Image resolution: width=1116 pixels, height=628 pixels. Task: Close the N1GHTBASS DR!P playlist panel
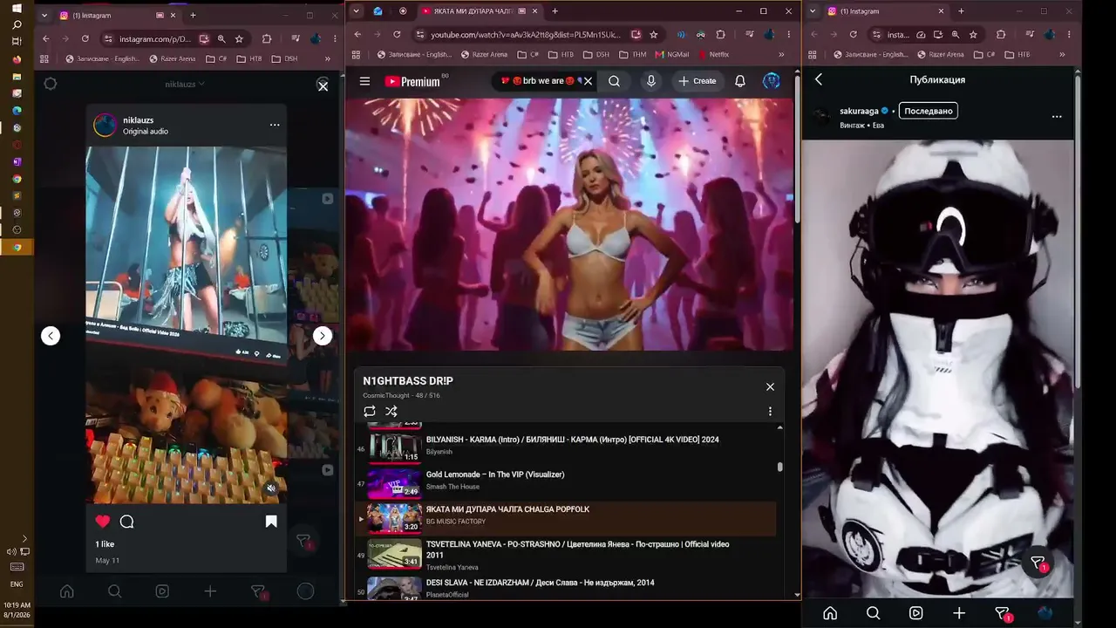[x=770, y=386]
